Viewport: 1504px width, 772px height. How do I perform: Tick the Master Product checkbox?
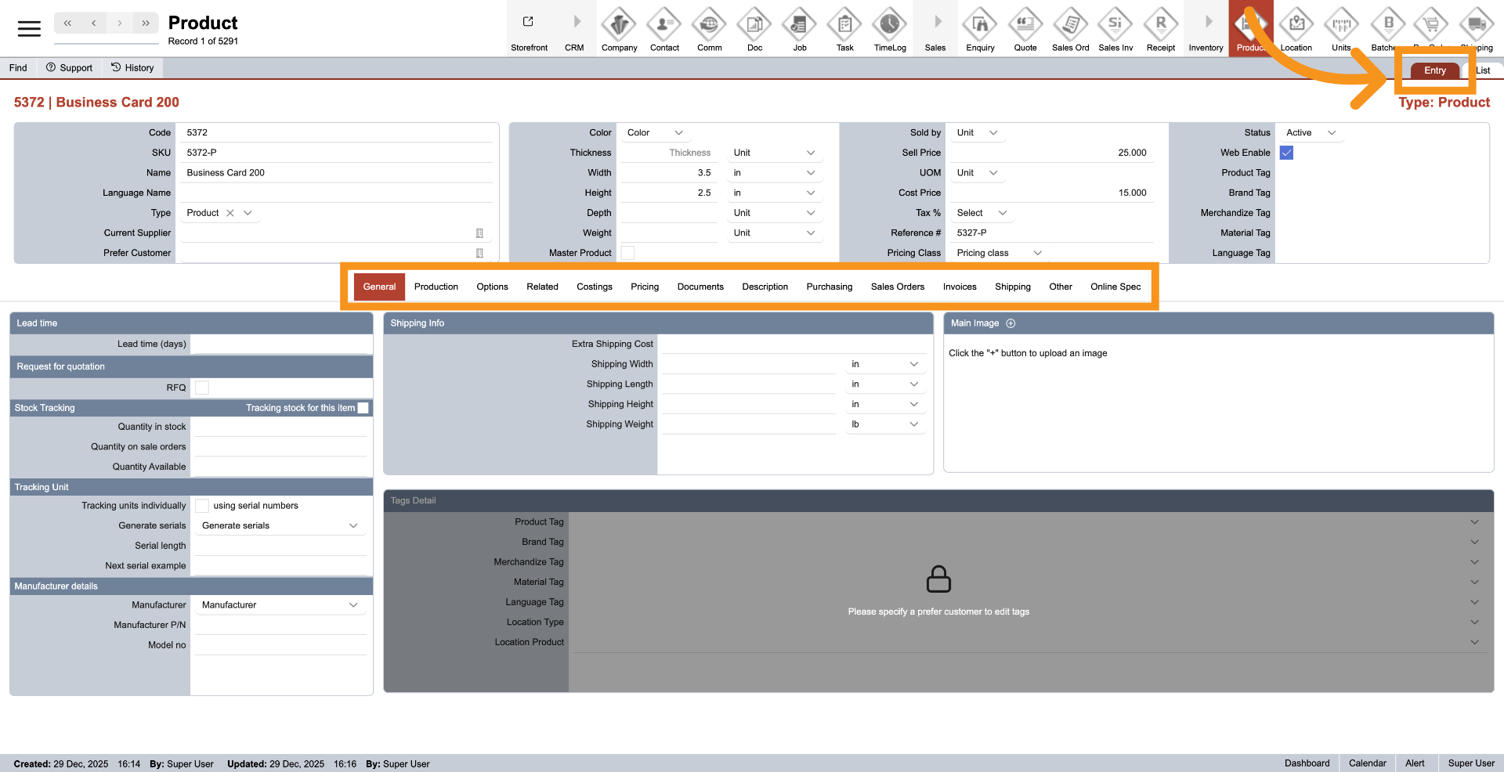(627, 253)
